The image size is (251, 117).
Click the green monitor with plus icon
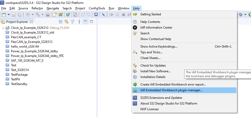point(68,15)
